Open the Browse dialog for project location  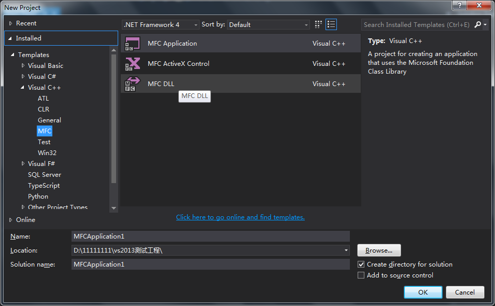(378, 250)
